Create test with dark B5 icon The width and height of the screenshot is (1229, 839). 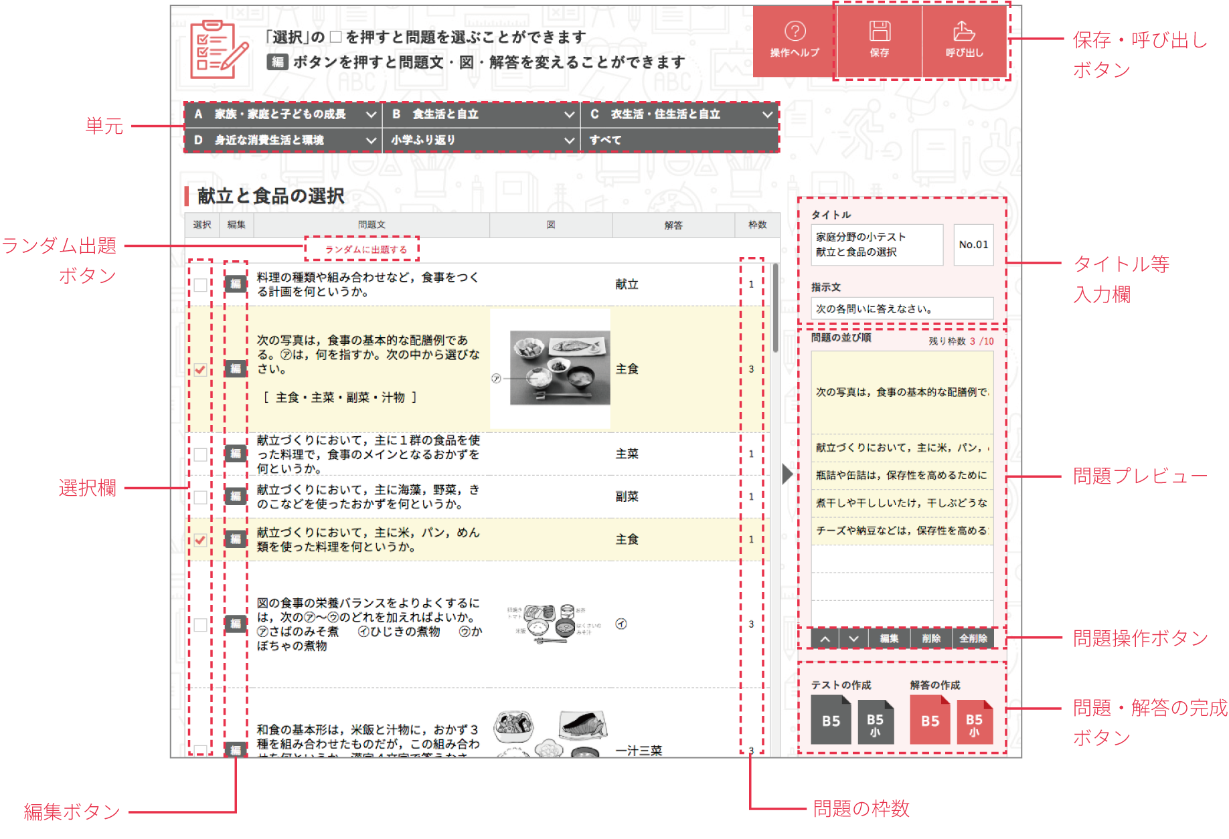[x=831, y=720]
